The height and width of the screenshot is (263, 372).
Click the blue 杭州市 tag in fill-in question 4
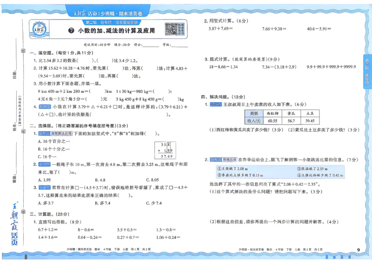(x=45, y=107)
